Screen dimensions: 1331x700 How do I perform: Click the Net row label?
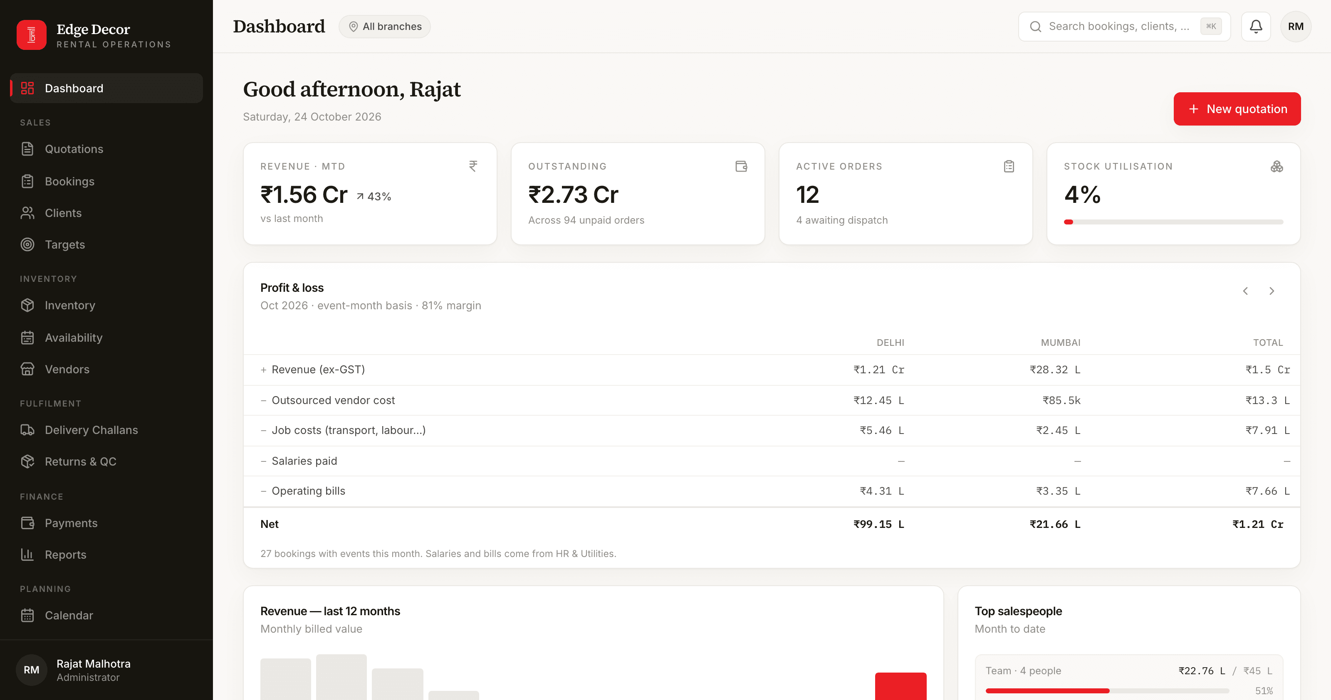point(269,524)
